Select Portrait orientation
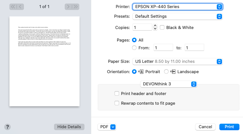The width and height of the screenshot is (243, 134). 135,72
